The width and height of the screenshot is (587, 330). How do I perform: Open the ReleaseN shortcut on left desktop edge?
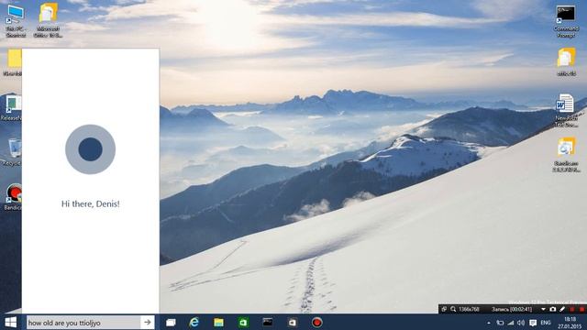[12, 107]
